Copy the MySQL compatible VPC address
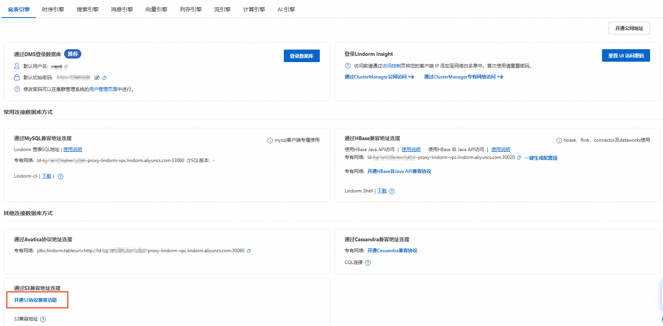 188,160
